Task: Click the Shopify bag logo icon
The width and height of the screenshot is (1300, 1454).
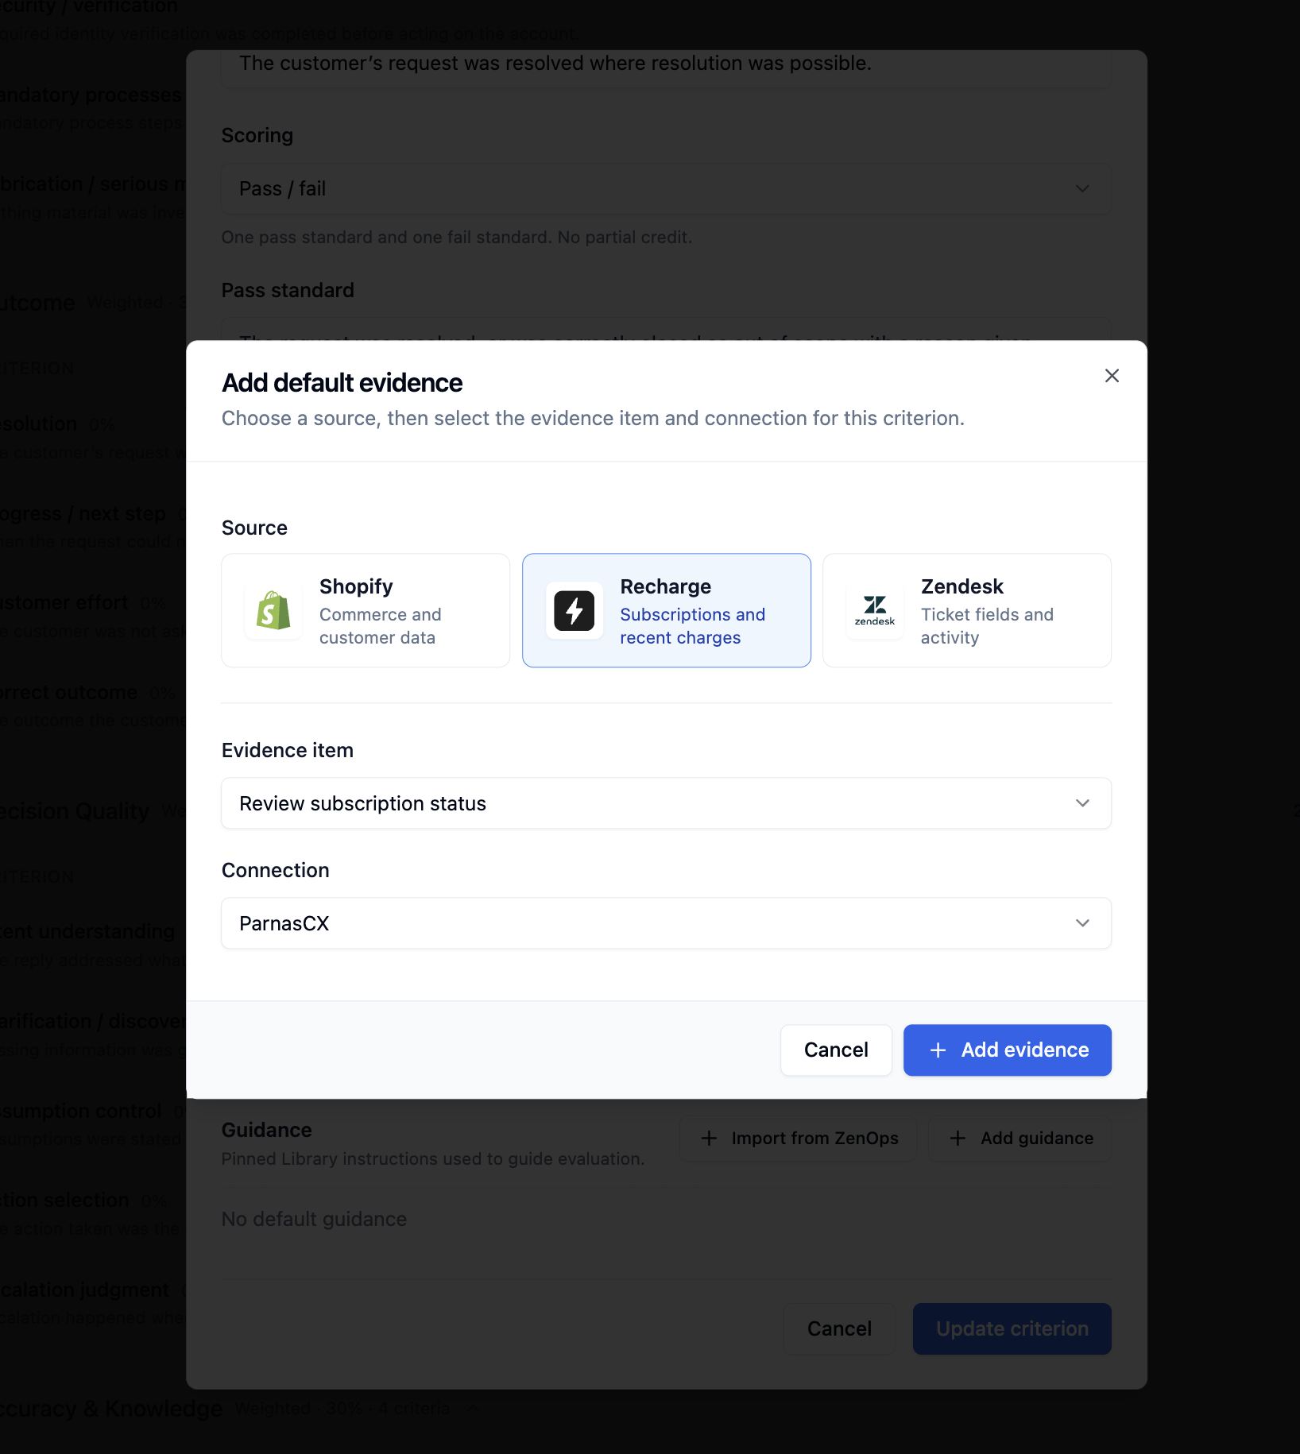Action: 273,610
